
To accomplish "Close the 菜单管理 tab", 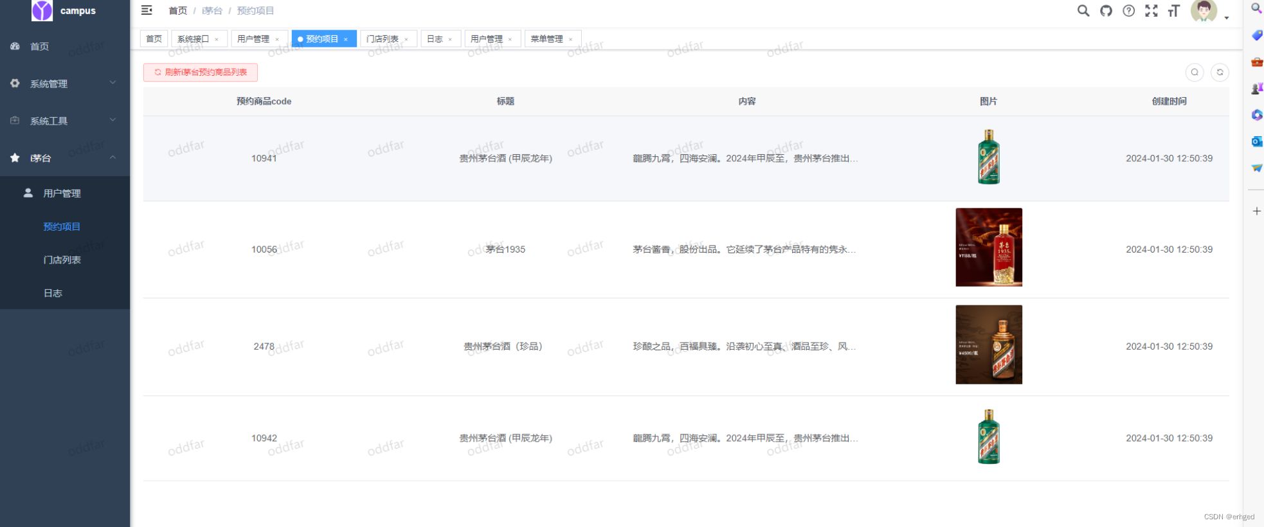I will coord(570,39).
